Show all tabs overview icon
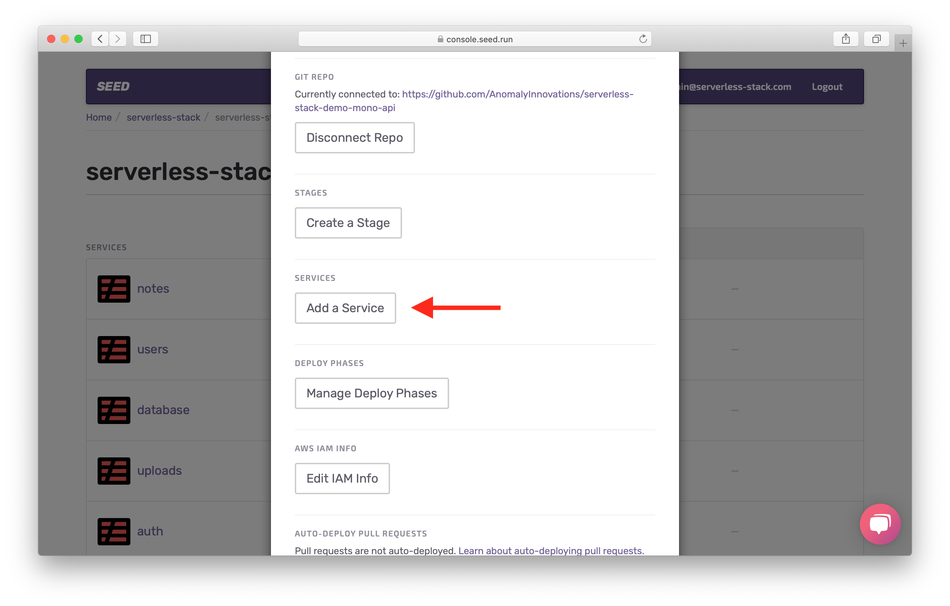The width and height of the screenshot is (950, 606). (876, 39)
